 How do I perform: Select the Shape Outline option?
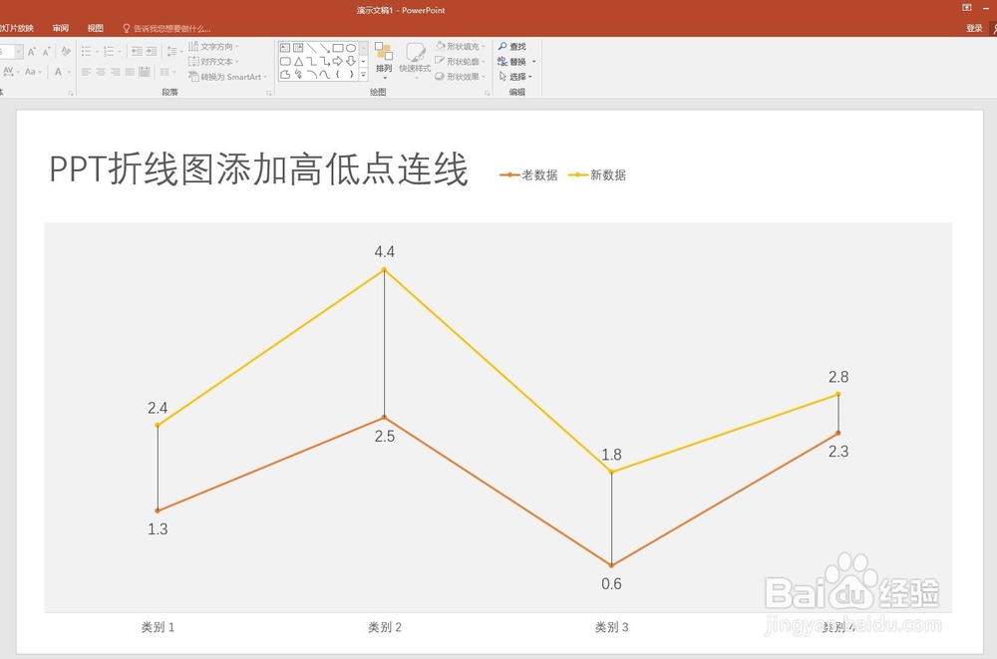pyautogui.click(x=461, y=61)
